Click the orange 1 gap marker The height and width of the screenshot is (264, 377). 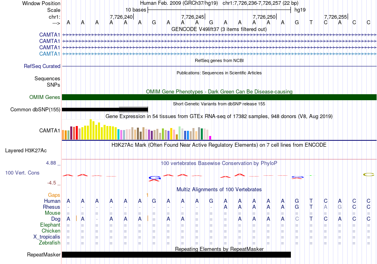click(x=147, y=195)
